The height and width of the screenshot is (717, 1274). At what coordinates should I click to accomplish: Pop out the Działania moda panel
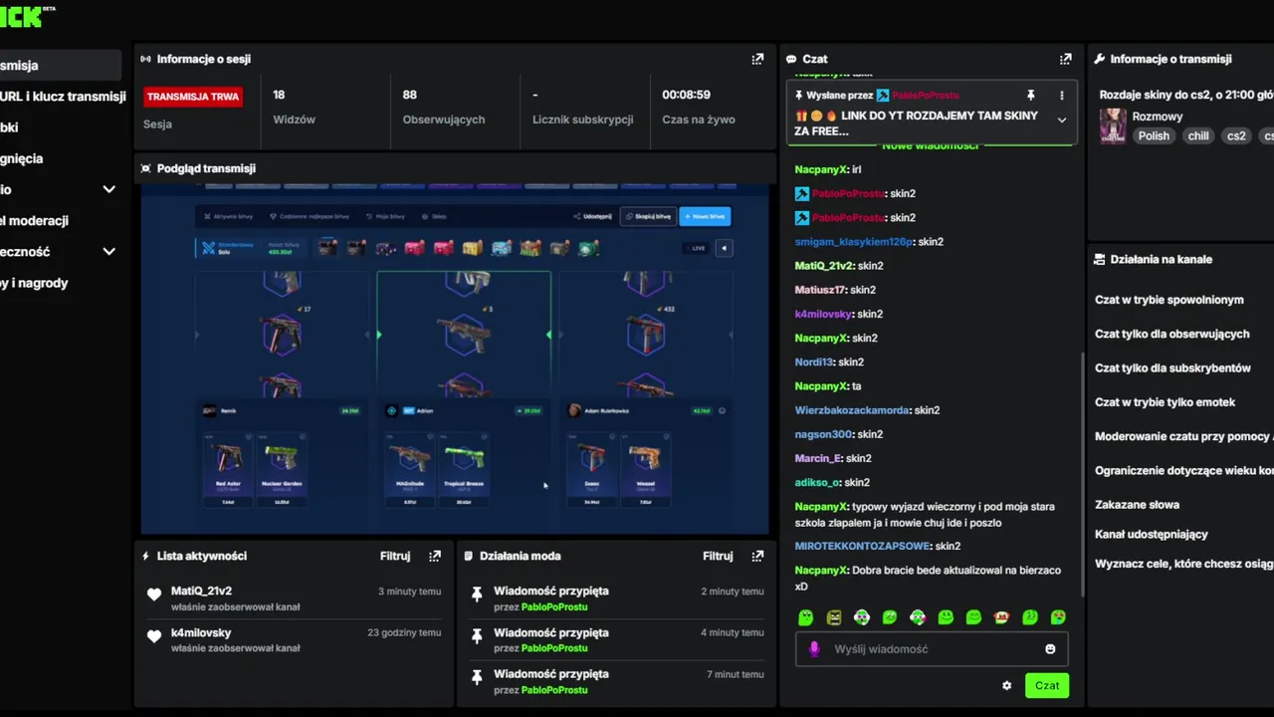757,556
